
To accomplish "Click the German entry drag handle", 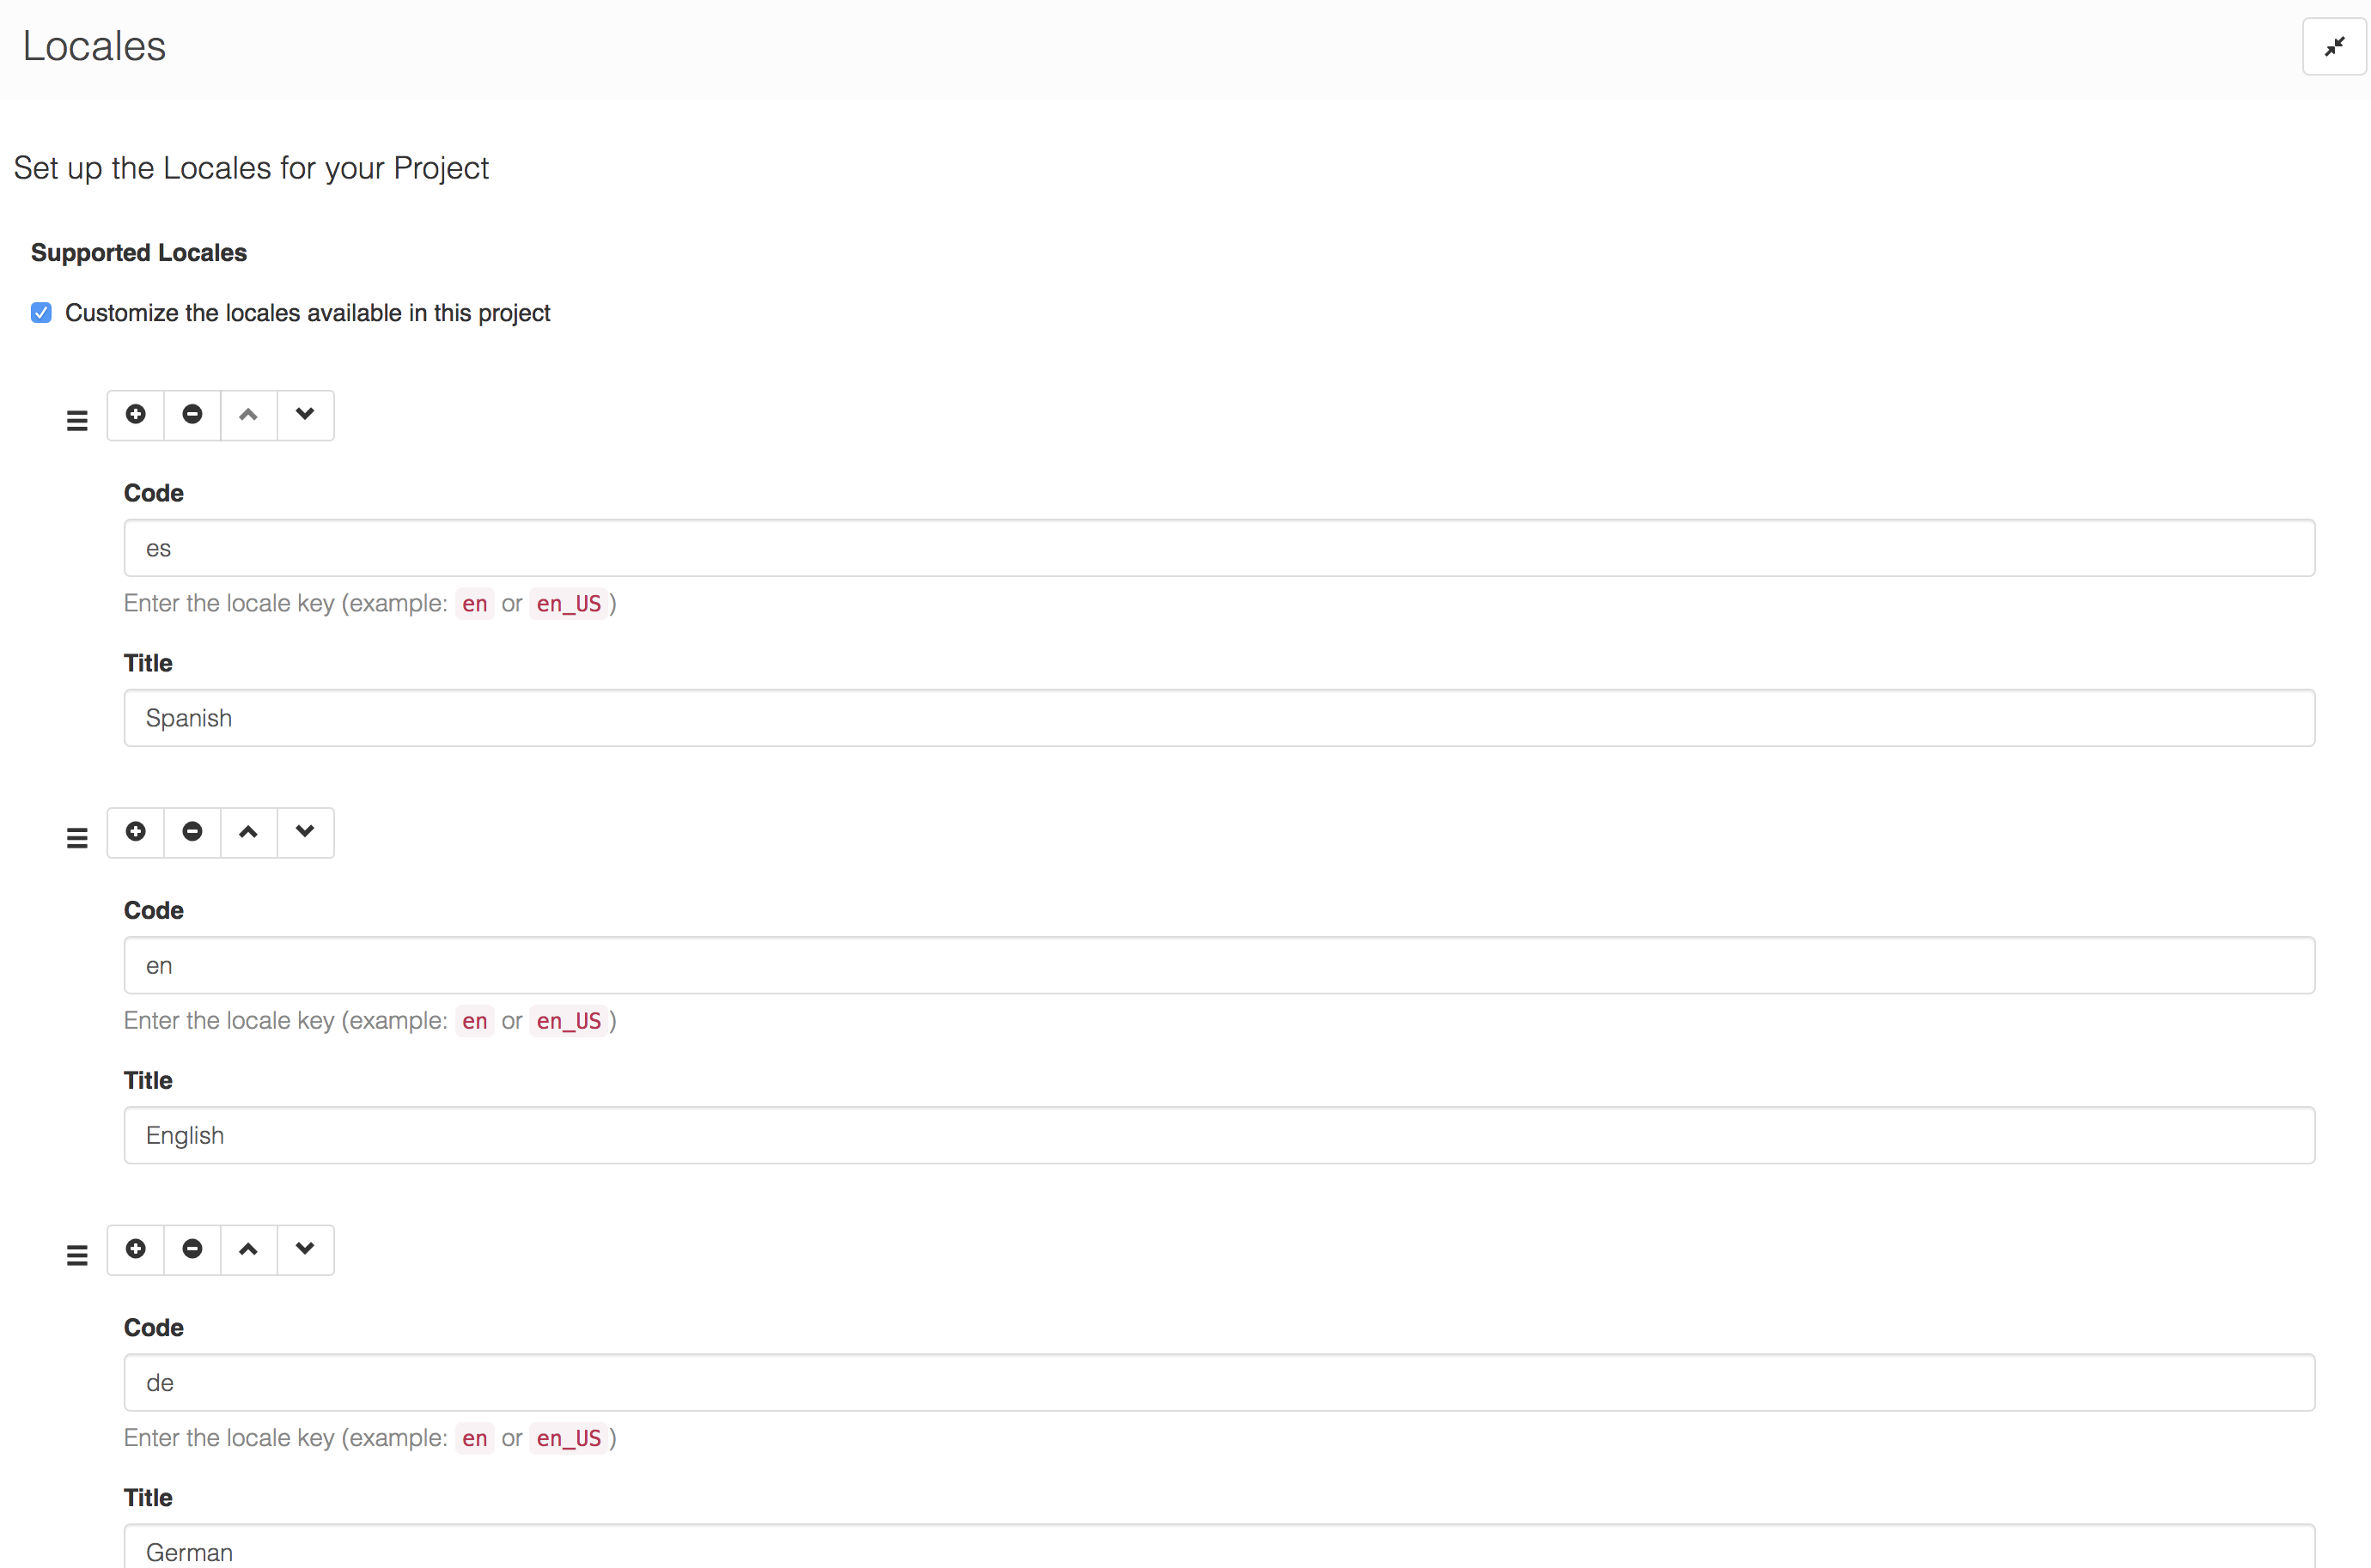I will (77, 1254).
